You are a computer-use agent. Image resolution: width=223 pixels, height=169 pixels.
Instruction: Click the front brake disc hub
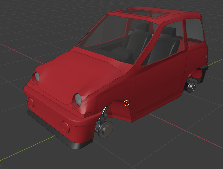pos(106,130)
